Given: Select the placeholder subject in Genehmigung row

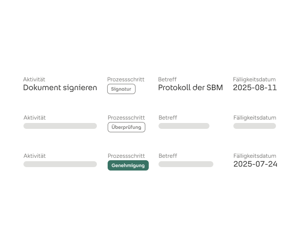Looking at the screenshot, I should click(x=186, y=164).
